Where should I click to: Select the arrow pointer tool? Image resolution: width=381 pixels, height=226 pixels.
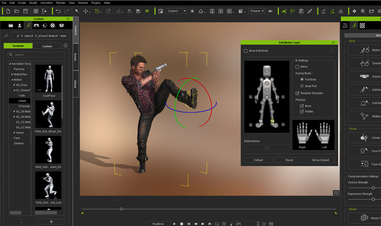(77, 11)
